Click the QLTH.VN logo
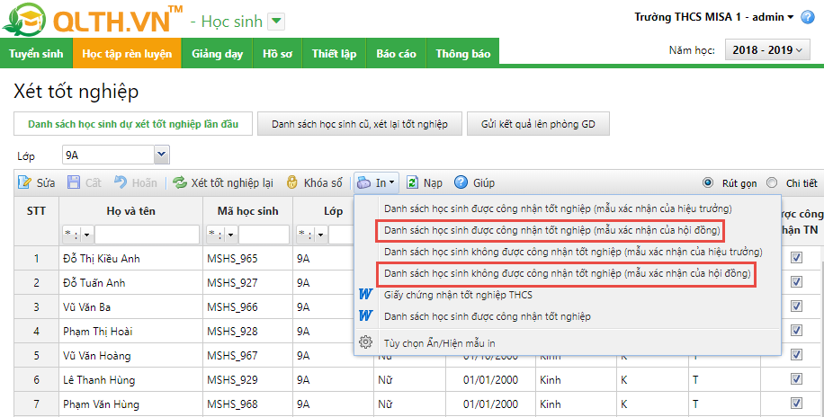The image size is (824, 417). coord(92,20)
